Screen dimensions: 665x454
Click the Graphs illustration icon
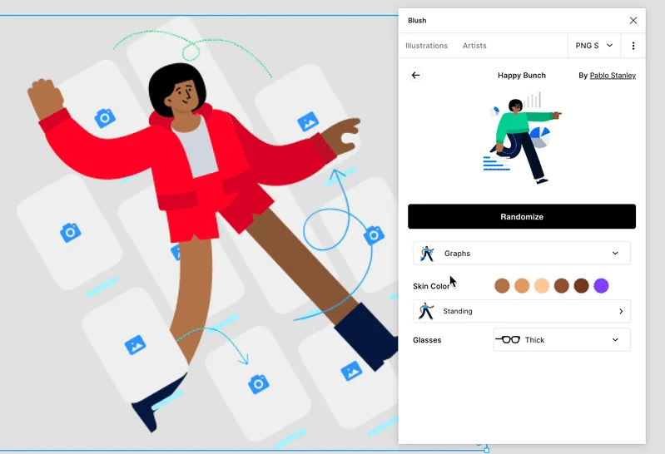point(428,254)
